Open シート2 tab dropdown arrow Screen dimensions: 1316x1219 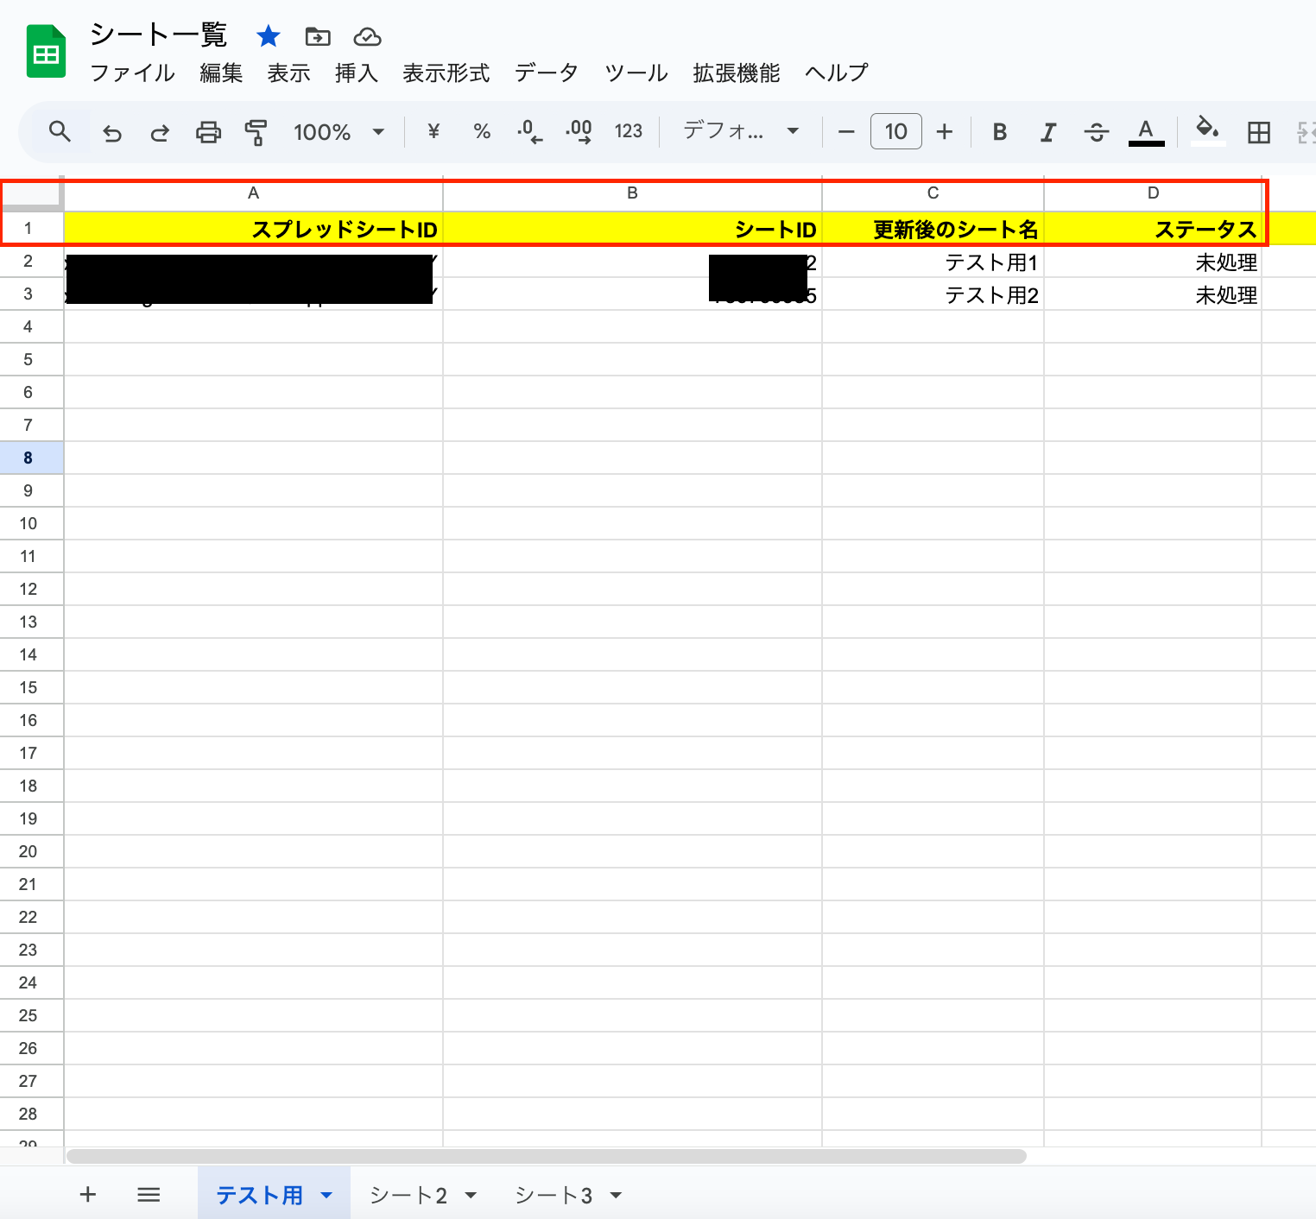pos(471,1196)
